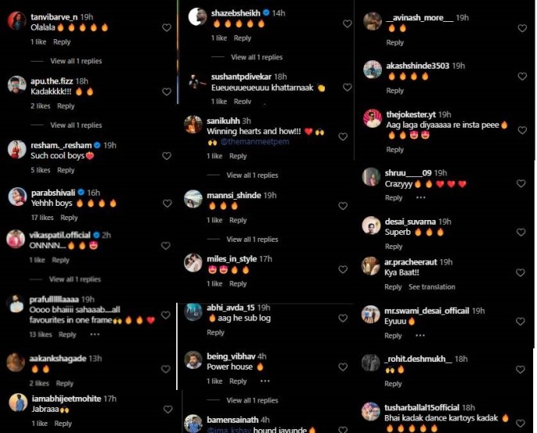Open more options on prafulllllaaaa's comment
The width and height of the screenshot is (537, 433).
click(95, 334)
